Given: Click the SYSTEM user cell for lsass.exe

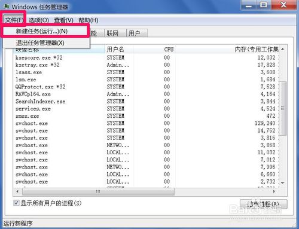Looking at the screenshot, I should tap(115, 72).
